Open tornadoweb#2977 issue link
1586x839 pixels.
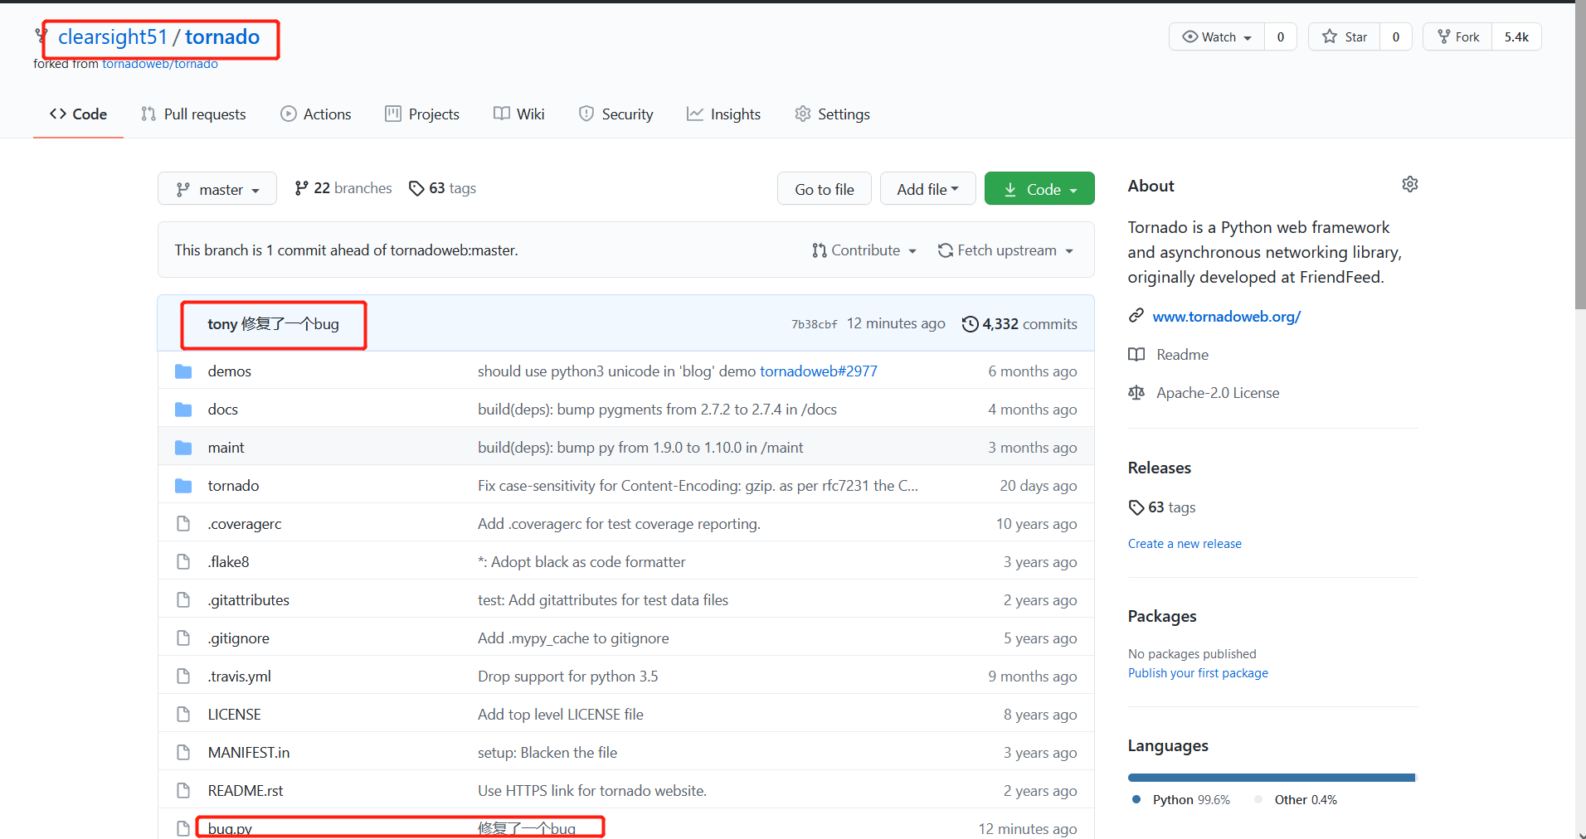pyautogui.click(x=819, y=371)
